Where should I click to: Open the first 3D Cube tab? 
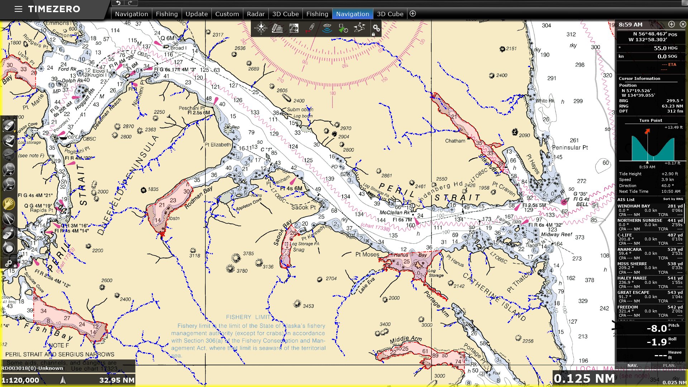285,14
